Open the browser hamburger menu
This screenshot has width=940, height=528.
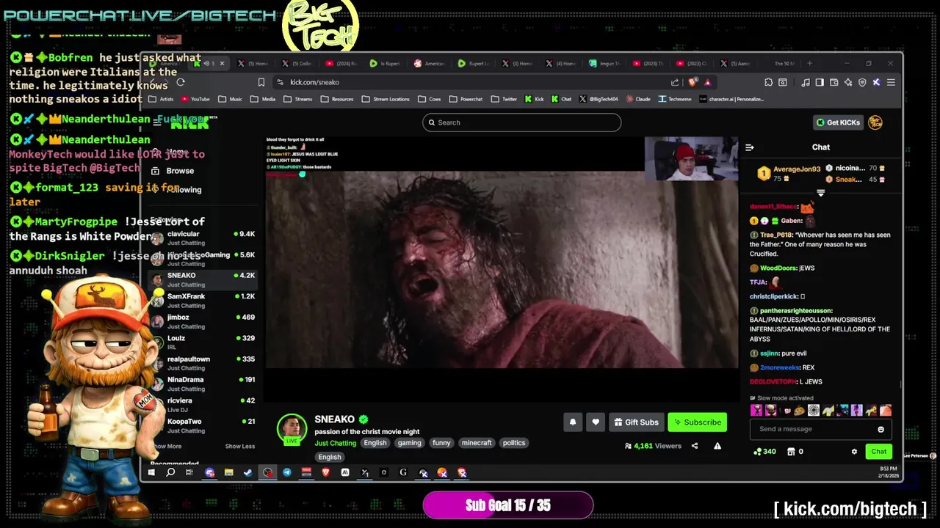891,82
